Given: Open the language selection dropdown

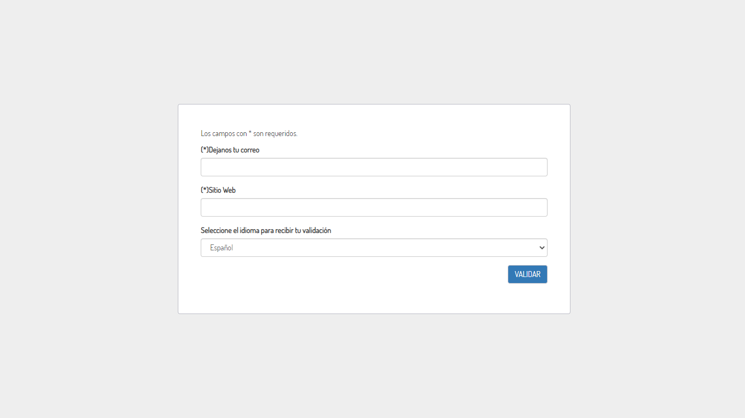Looking at the screenshot, I should [374, 248].
